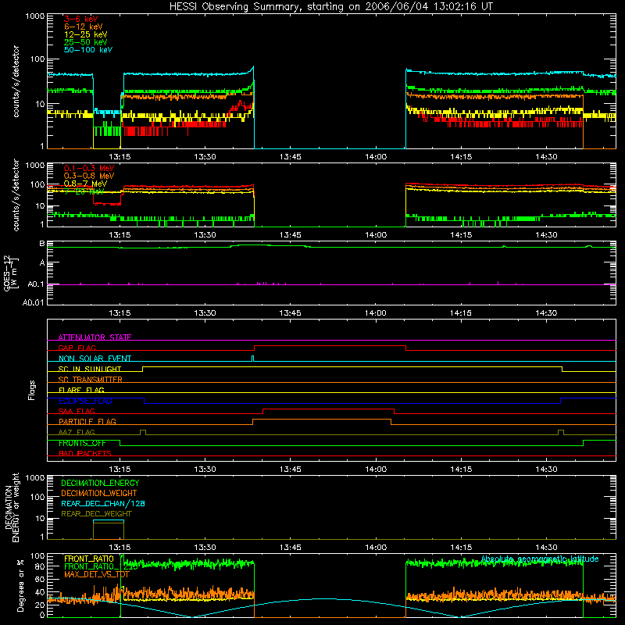This screenshot has width=625, height=625.
Task: Click the red GAP_FLAG raised step segment
Action: [330, 345]
